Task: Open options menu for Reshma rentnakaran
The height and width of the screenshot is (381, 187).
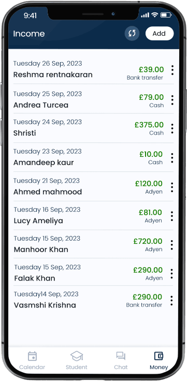Action: click(172, 70)
